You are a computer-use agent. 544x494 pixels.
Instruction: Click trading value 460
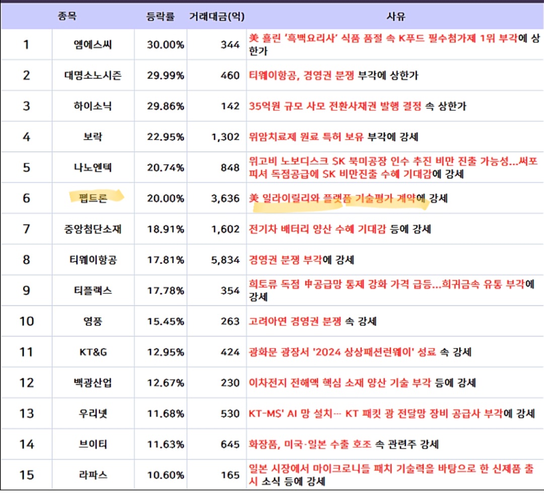click(230, 75)
